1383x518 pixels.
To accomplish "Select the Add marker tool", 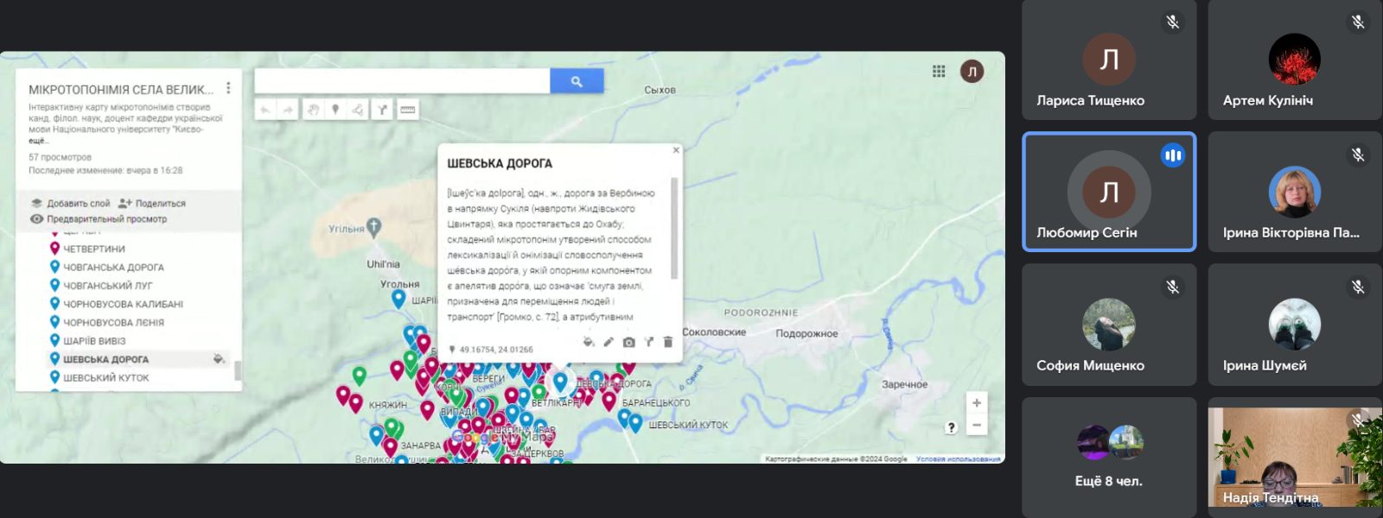I will [335, 110].
